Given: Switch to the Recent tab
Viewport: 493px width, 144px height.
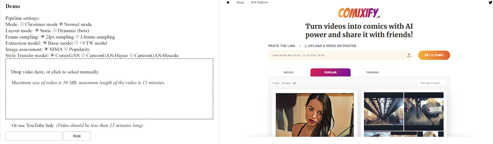Looking at the screenshot, I should pyautogui.click(x=289, y=72).
